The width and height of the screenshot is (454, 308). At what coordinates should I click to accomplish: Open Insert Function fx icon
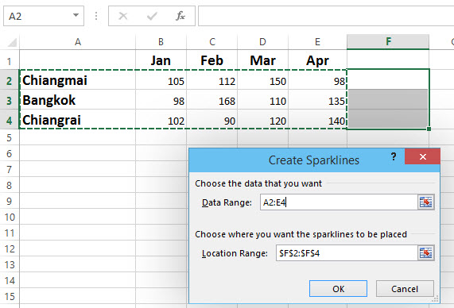[x=180, y=16]
